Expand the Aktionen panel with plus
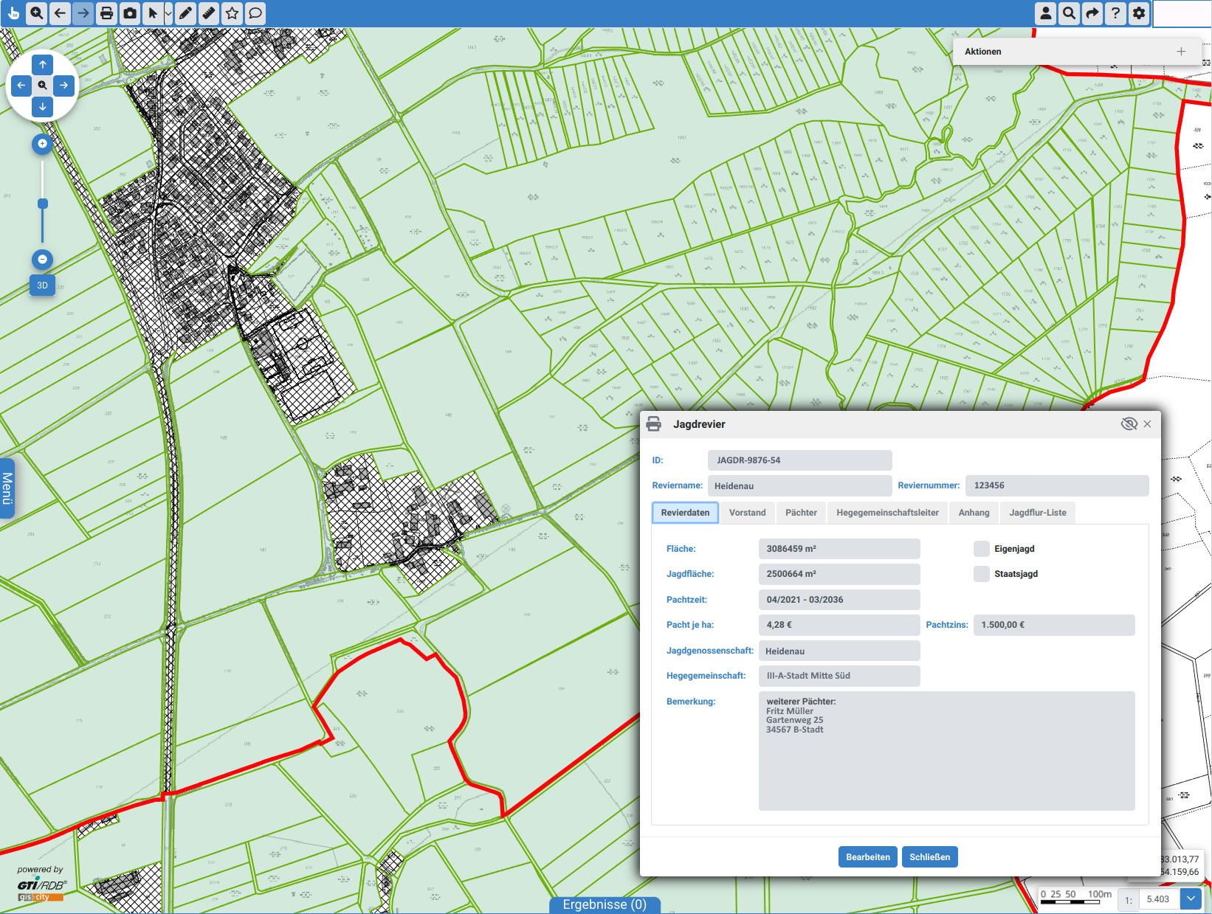 tap(1181, 52)
